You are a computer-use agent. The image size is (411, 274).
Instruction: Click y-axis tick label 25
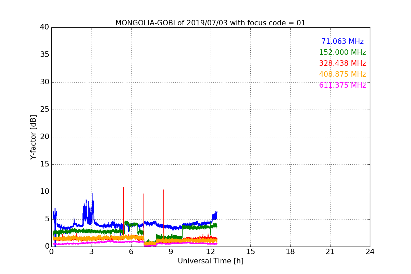click(45, 109)
